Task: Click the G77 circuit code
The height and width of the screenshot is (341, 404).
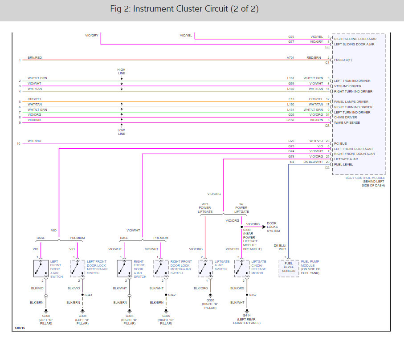Action: tap(291, 41)
